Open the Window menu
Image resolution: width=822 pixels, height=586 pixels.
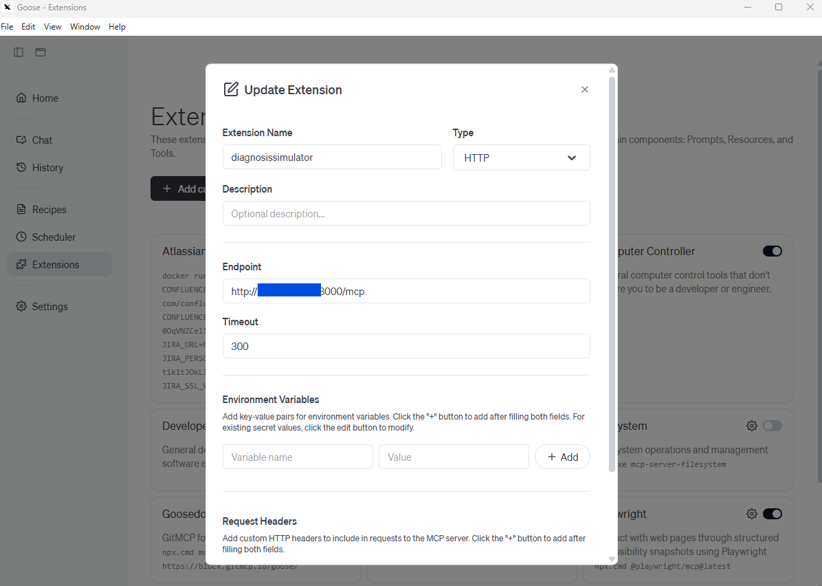point(85,26)
